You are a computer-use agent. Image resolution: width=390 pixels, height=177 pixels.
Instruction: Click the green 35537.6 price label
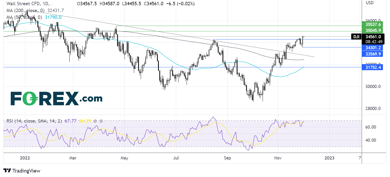[372, 24]
